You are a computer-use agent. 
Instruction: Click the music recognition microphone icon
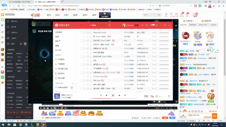coord(110,25)
